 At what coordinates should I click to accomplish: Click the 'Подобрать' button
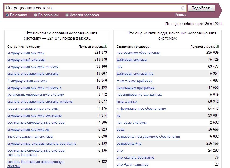(x=201, y=8)
